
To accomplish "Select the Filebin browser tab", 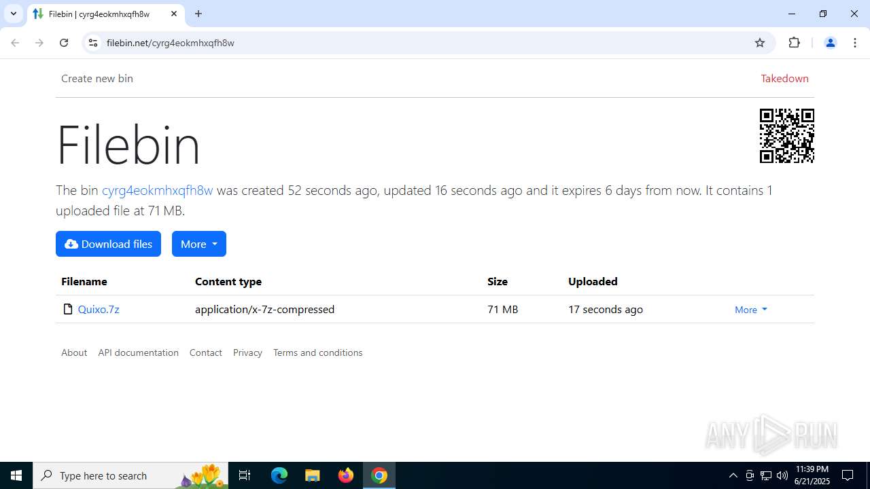I will click(x=105, y=14).
